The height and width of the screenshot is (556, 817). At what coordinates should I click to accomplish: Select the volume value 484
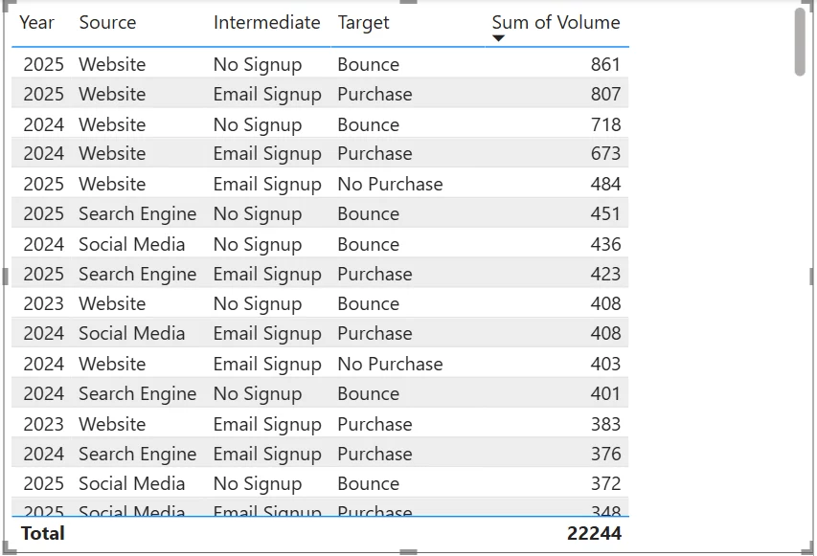605,185
